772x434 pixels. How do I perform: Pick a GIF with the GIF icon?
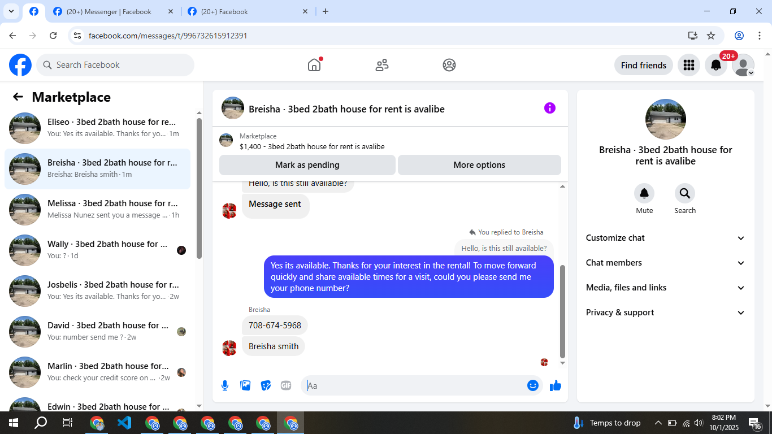click(x=286, y=385)
